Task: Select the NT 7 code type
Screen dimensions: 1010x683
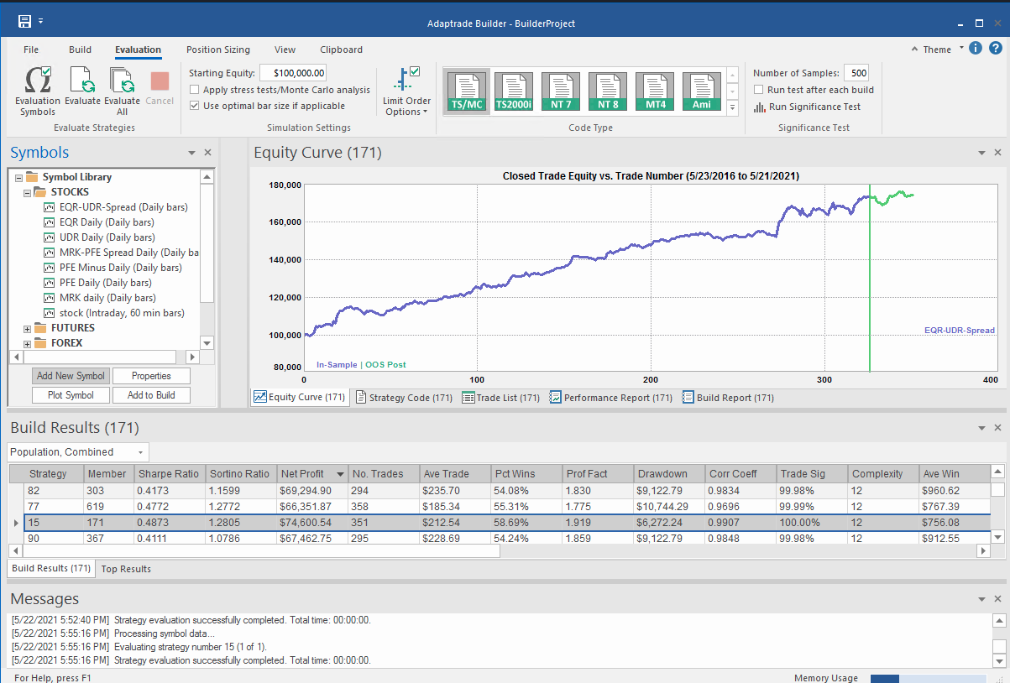Action: (x=561, y=91)
